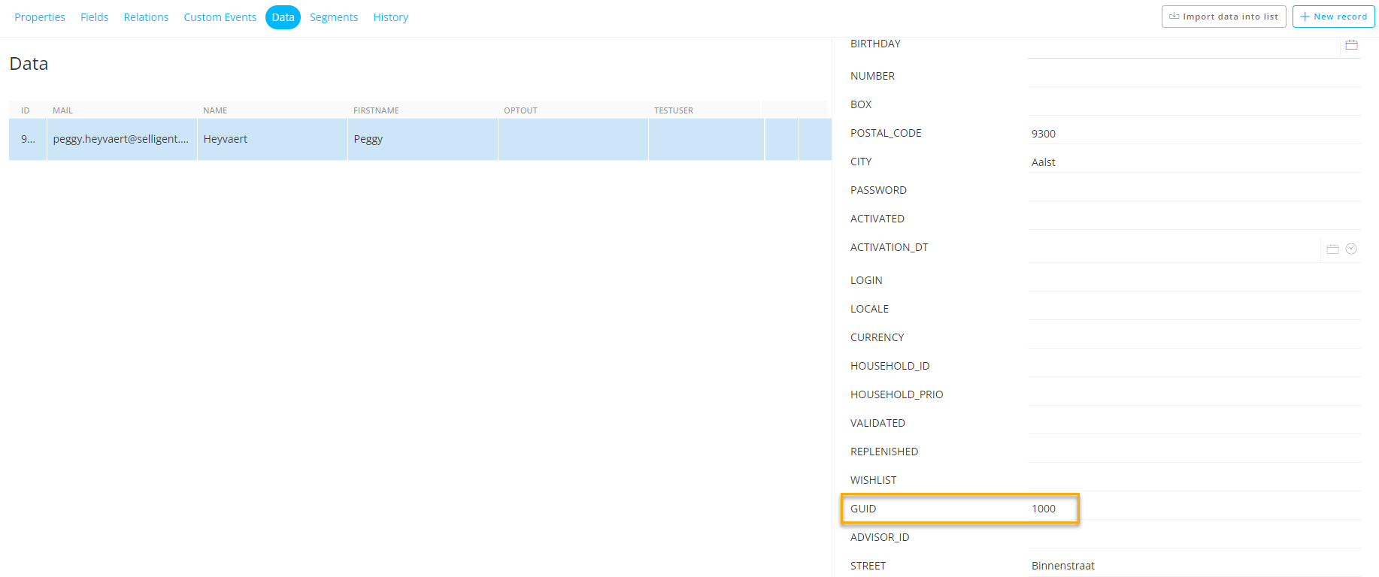The width and height of the screenshot is (1379, 577).
Task: Sort by the MAIL column header
Action: point(62,110)
